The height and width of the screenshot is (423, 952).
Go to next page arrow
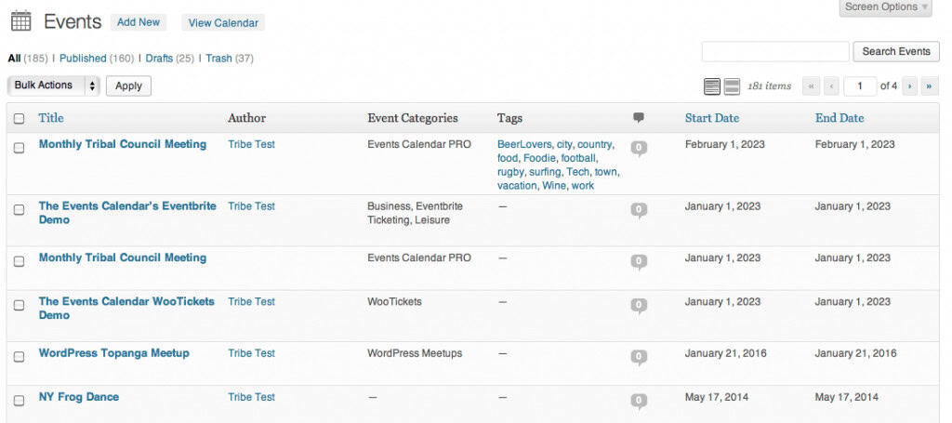coord(909,86)
